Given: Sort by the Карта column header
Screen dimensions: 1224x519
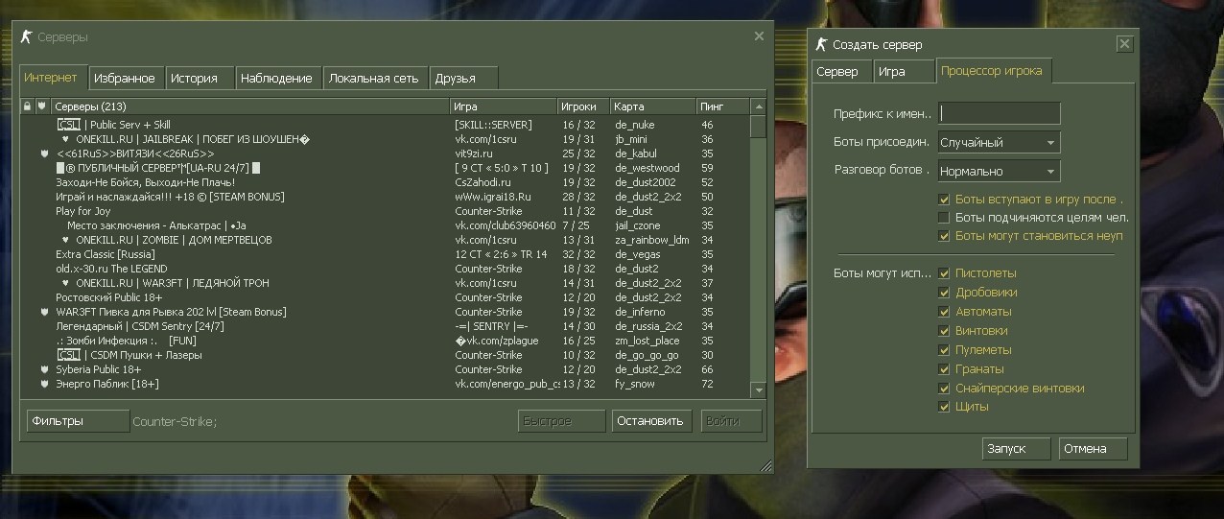Looking at the screenshot, I should (653, 106).
